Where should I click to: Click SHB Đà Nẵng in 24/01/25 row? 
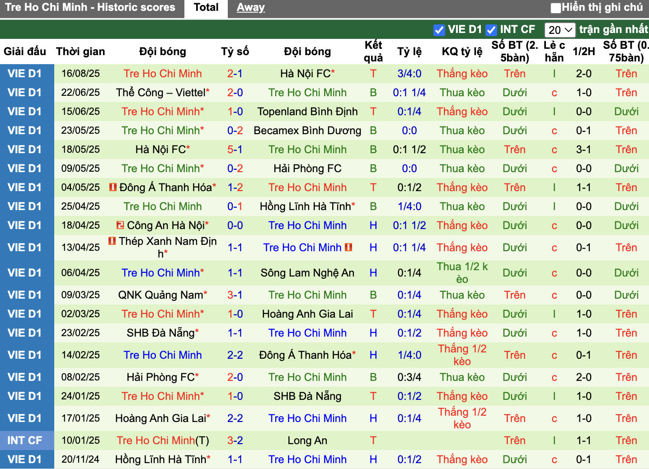307,396
